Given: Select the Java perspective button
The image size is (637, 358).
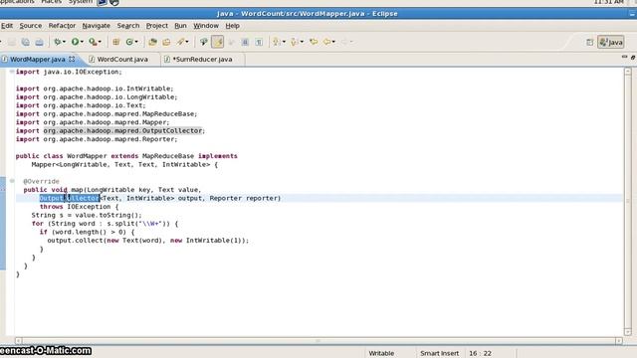Looking at the screenshot, I should [611, 42].
